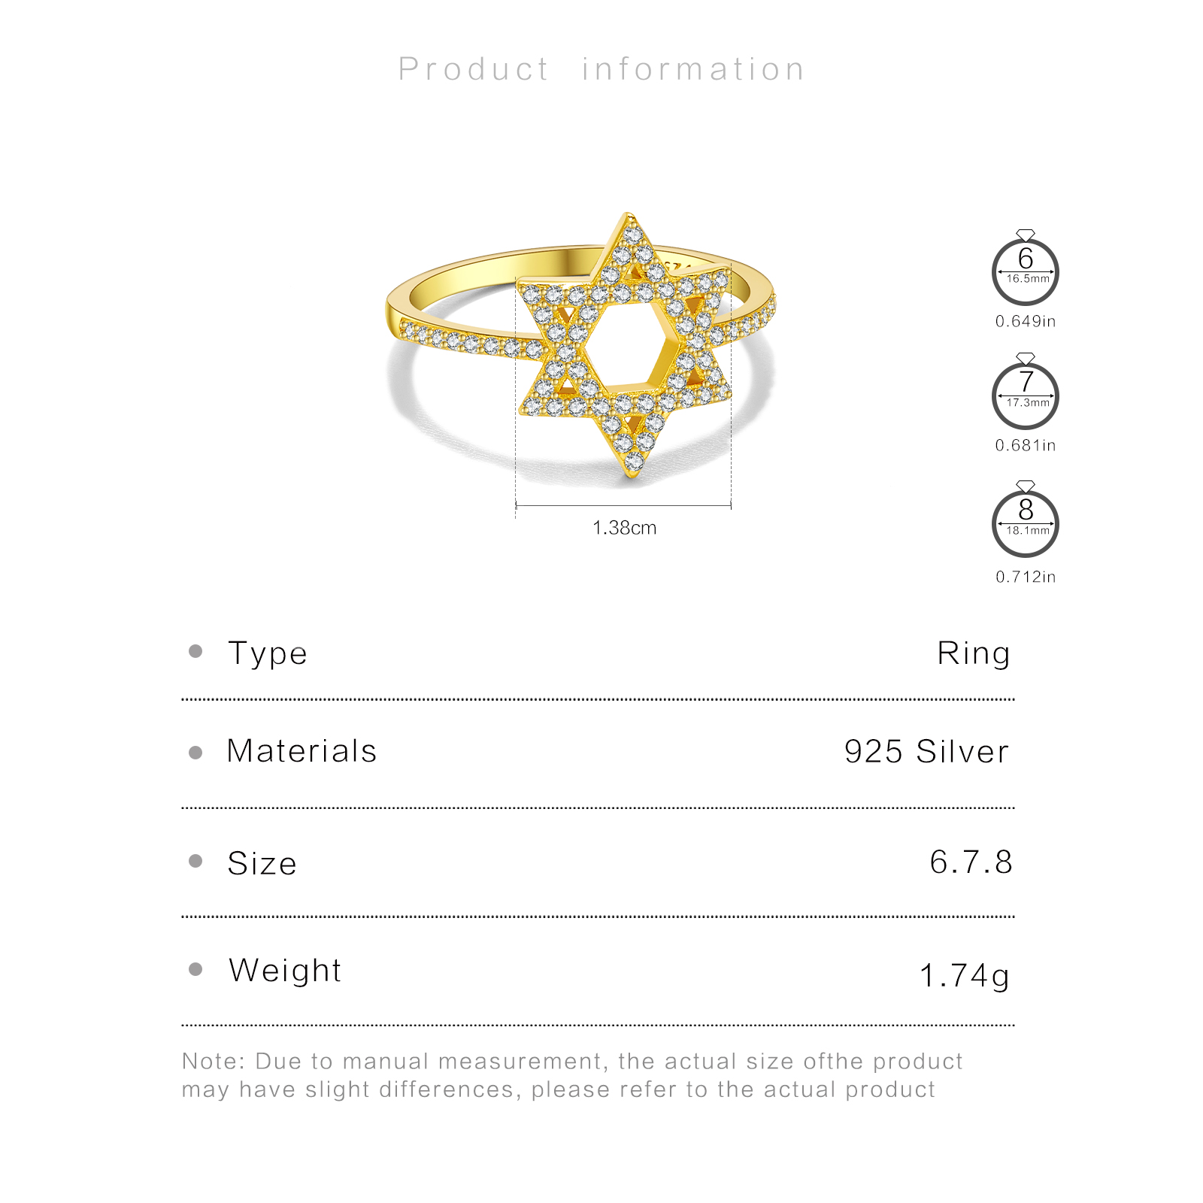Click the 0.649in size label
The height and width of the screenshot is (1203, 1203).
pyautogui.click(x=1025, y=322)
